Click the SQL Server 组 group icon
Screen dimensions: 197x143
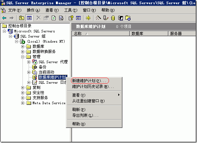pyautogui.click(x=16, y=36)
